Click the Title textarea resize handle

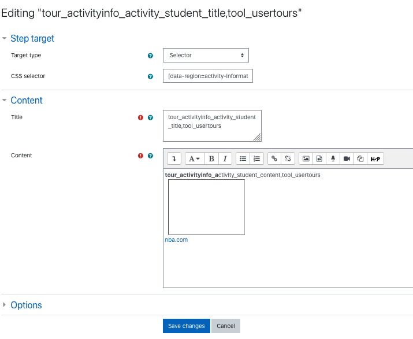tap(257, 137)
